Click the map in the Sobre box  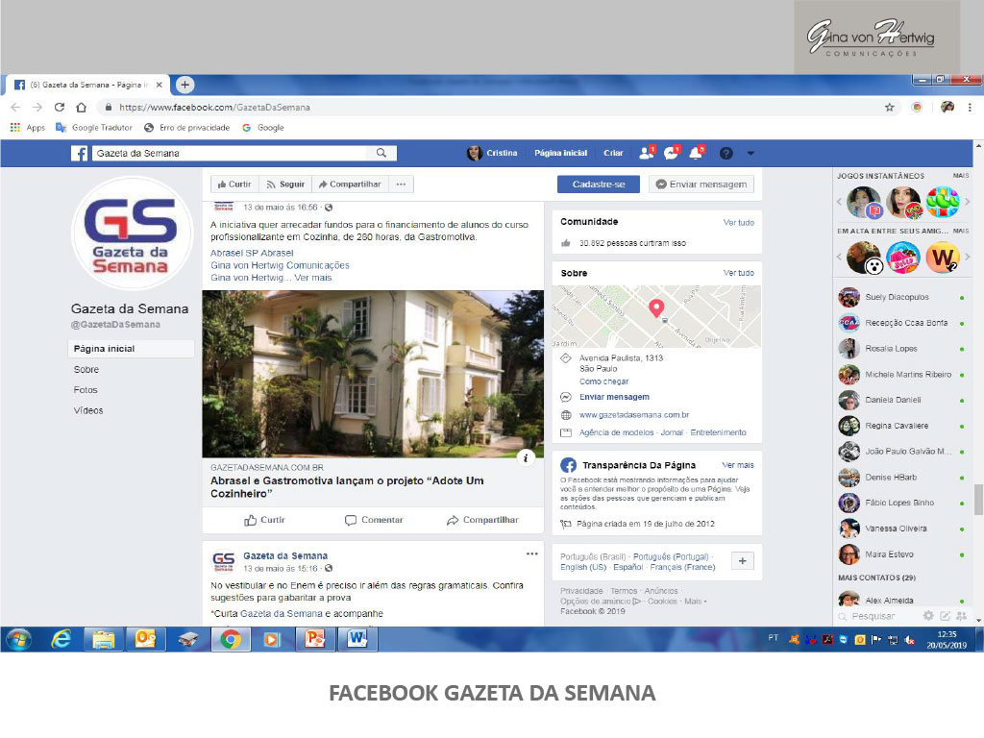pos(656,316)
